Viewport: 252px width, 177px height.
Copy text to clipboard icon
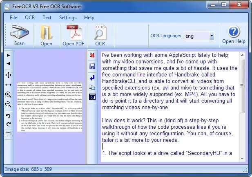pos(92,87)
